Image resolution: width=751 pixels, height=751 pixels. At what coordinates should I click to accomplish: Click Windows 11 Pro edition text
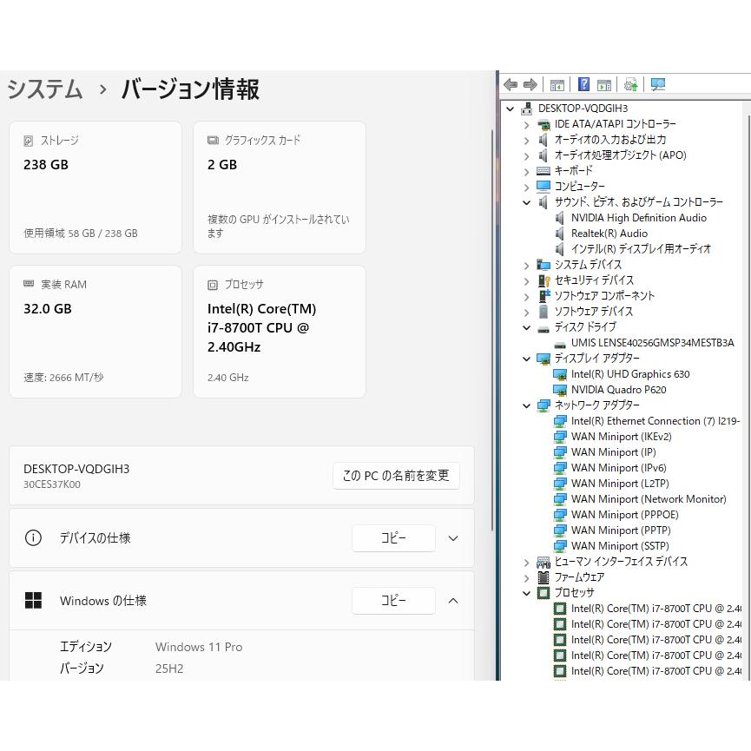coord(199,647)
